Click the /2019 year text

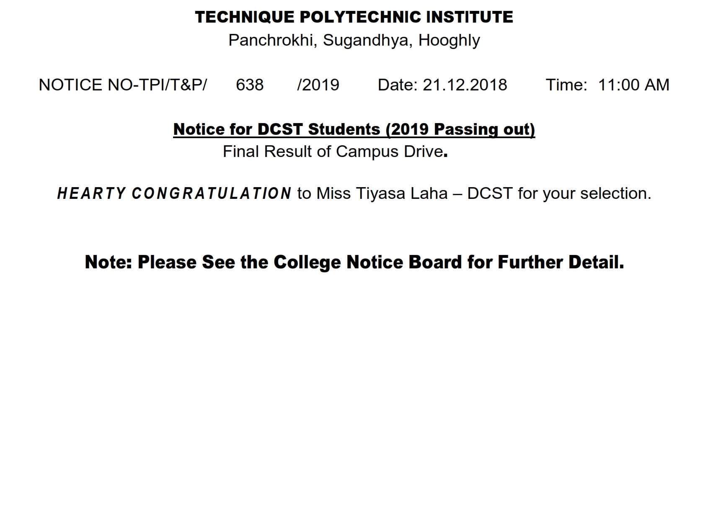pos(318,85)
